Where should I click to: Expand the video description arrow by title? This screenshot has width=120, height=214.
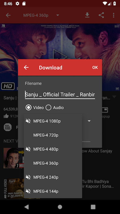coord(114,97)
